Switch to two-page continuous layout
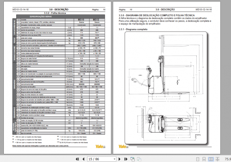Screen dimensions: 231x162 [x=218, y=159]
